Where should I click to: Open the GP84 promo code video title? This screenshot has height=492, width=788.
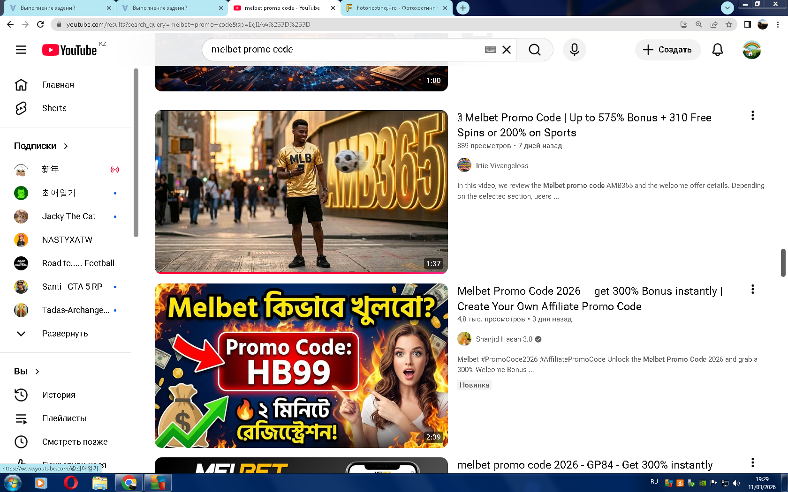tap(585, 465)
